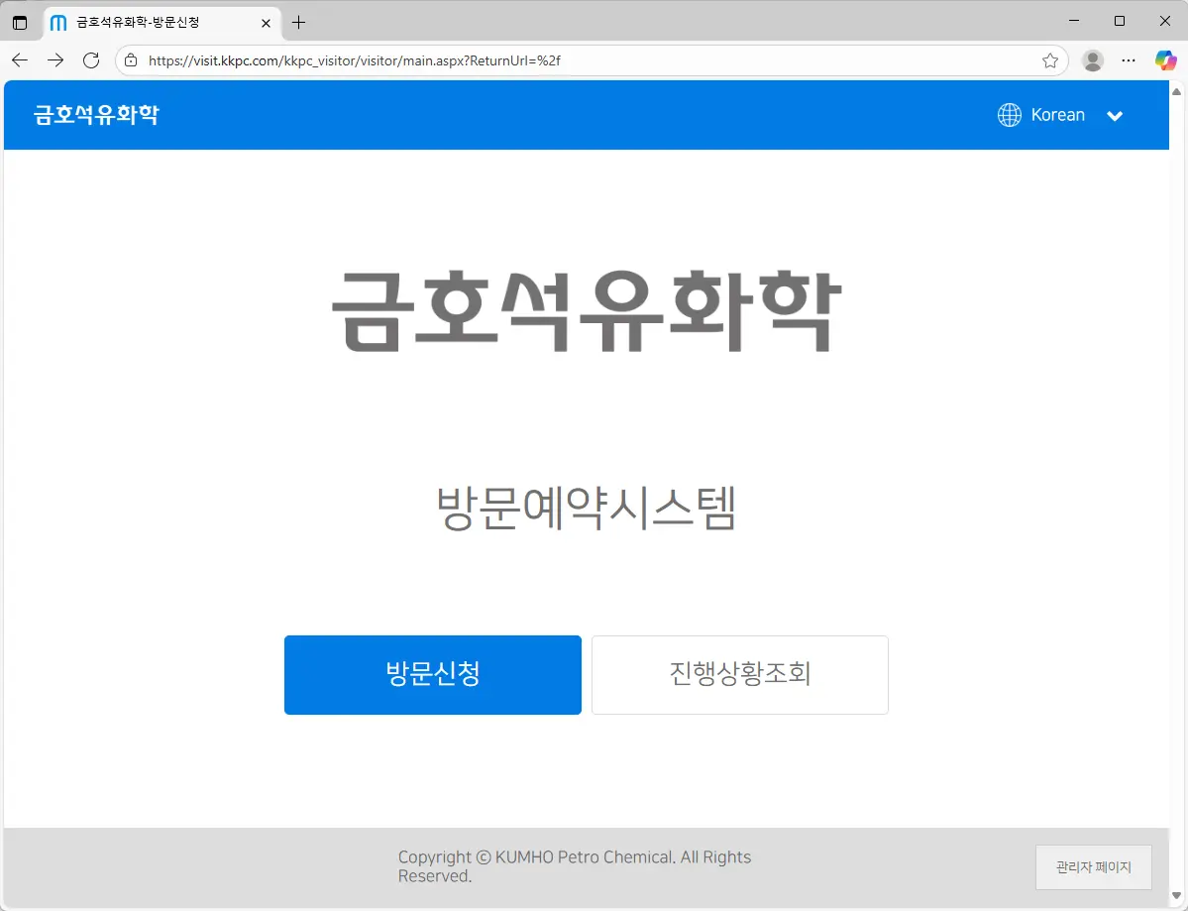Open the 관리자 페이지 button
This screenshot has height=911, width=1188.
point(1093,867)
